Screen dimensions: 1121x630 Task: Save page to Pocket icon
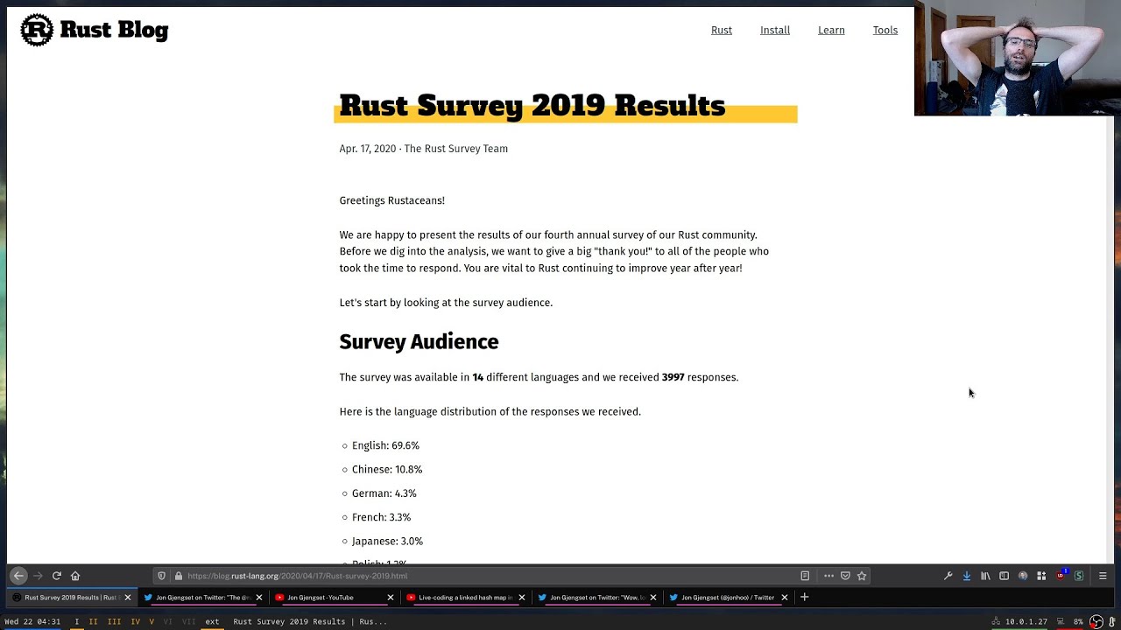(845, 576)
